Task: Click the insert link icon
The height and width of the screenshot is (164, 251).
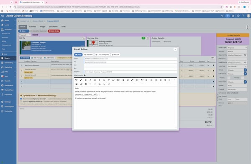Action: [x=81, y=84]
